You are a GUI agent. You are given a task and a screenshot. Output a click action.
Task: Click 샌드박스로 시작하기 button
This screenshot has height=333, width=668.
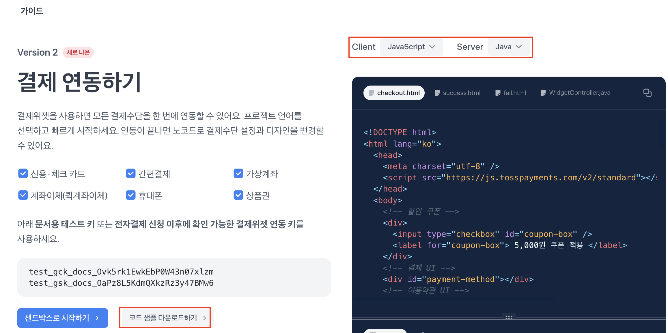click(x=57, y=318)
